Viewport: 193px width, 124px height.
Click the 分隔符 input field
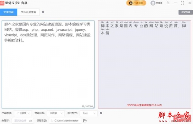click(x=23, y=121)
